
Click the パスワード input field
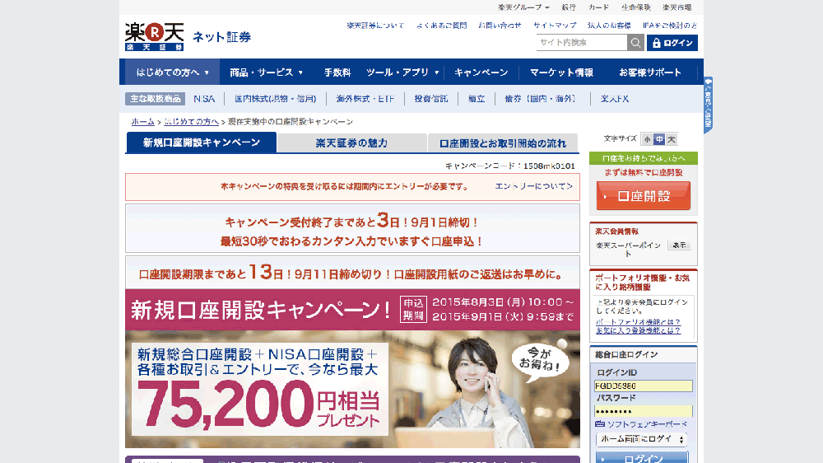pyautogui.click(x=644, y=411)
